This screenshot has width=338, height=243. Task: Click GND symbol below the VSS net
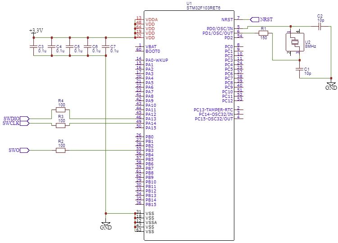105,225
